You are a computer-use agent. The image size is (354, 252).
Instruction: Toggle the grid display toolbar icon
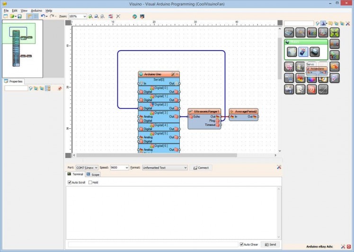point(35,16)
